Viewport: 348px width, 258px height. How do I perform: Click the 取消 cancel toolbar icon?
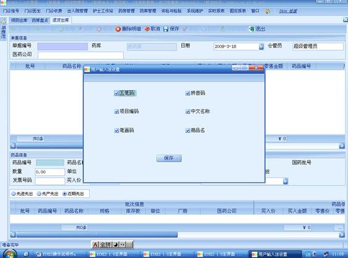[147, 29]
